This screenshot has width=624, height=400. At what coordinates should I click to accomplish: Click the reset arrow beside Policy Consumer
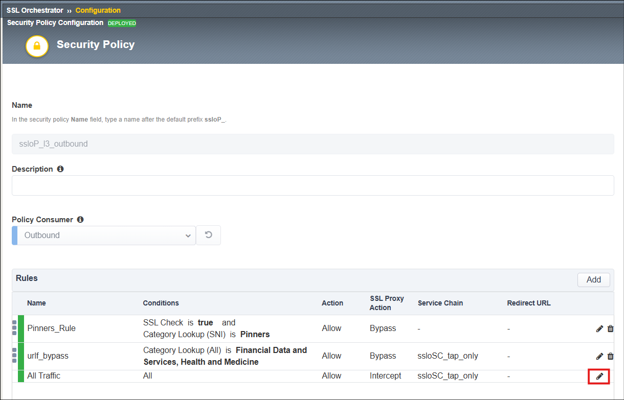pos(208,235)
